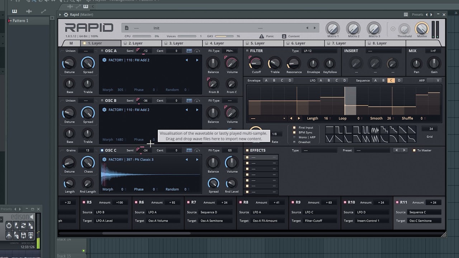Click the Panic warning icon
Screen dimensions: 459x258
point(261,36)
